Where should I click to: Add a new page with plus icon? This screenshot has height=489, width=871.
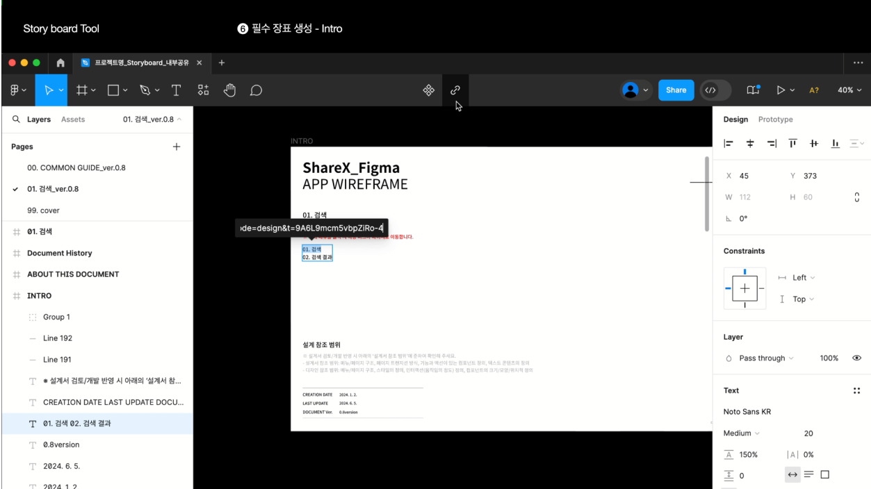point(177,147)
